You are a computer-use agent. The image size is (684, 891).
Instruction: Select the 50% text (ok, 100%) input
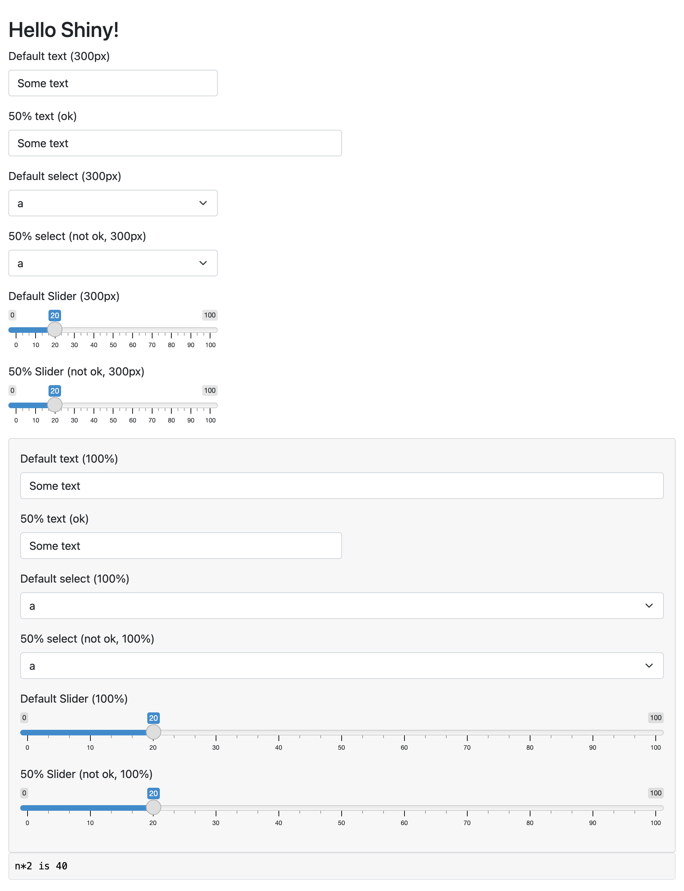181,546
